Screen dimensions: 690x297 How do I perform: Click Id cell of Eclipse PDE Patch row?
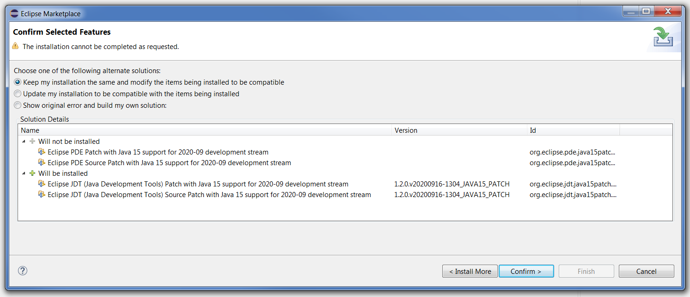[x=573, y=152]
